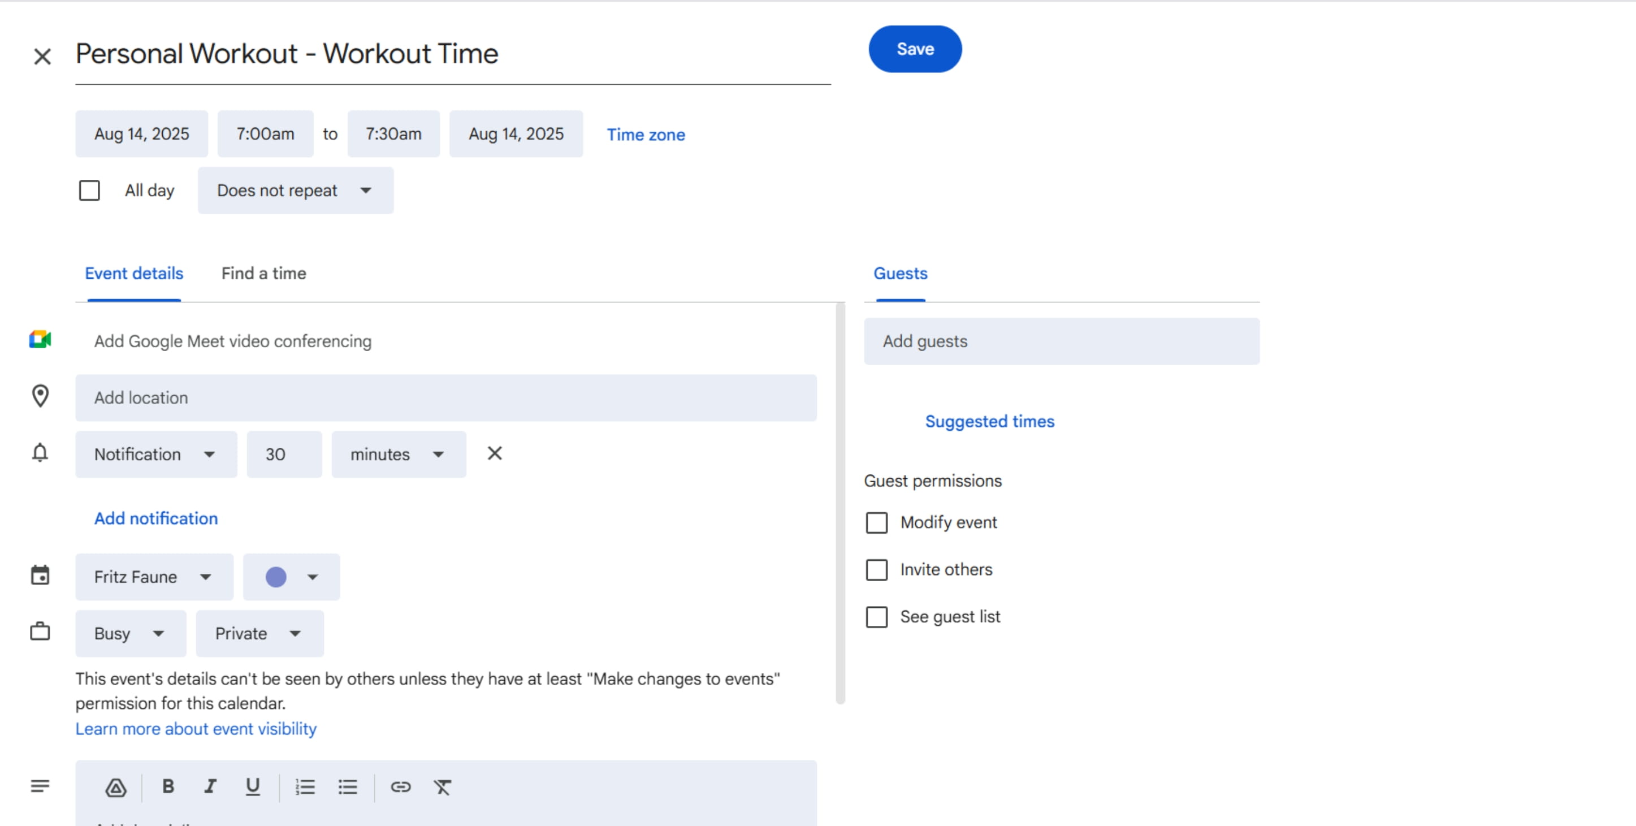Click the Add location field
This screenshot has width=1636, height=826.
[445, 398]
